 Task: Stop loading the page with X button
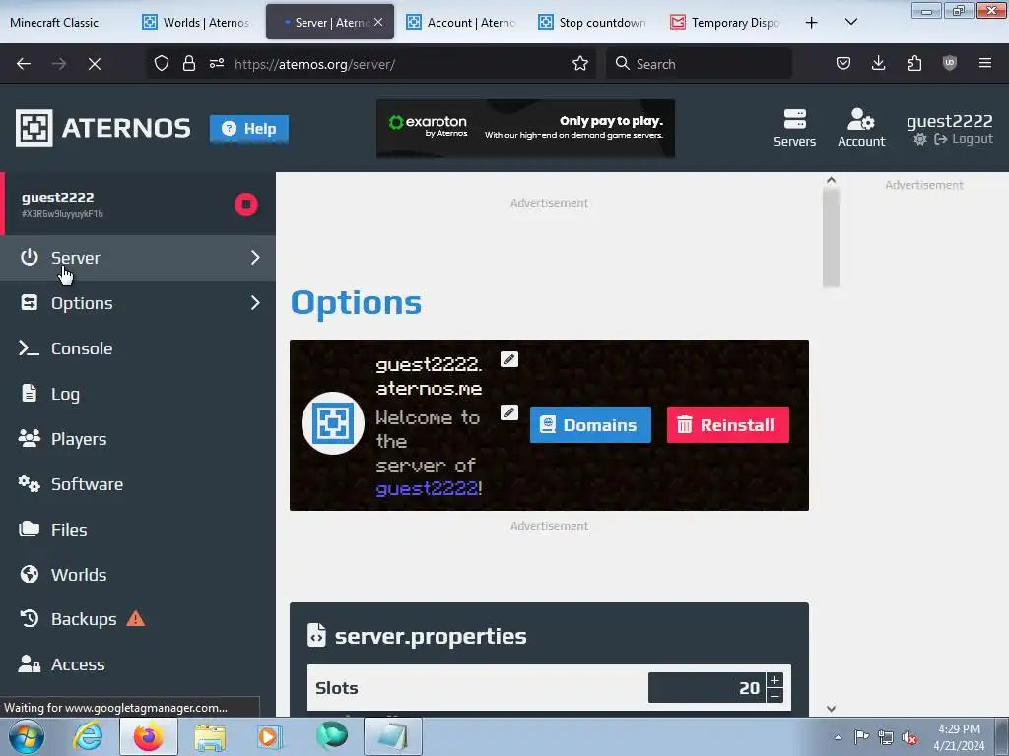[x=95, y=64]
